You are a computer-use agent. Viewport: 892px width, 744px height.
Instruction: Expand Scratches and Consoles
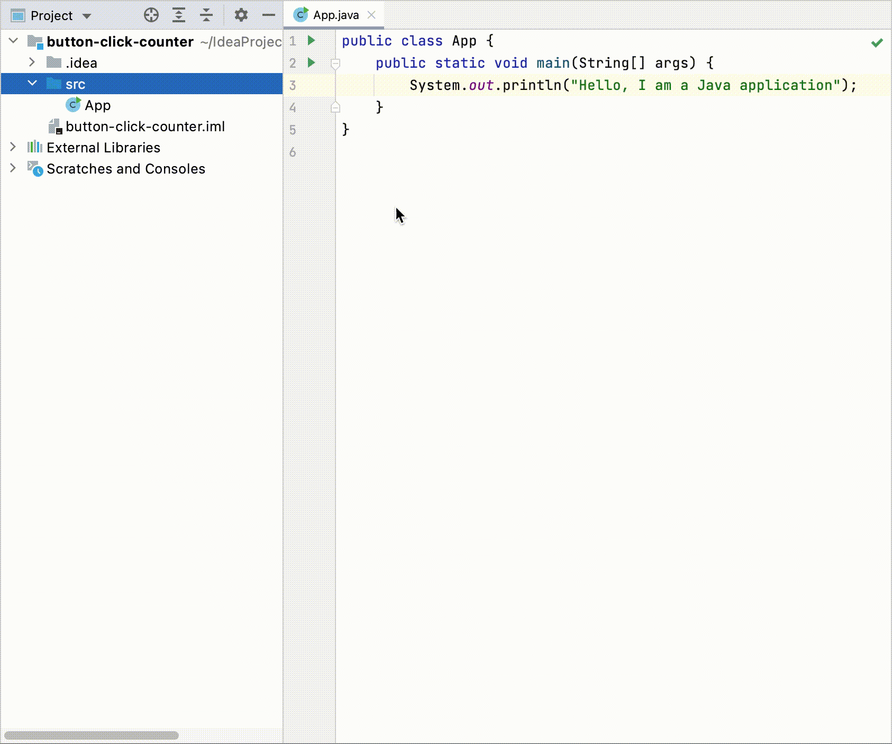(x=13, y=168)
